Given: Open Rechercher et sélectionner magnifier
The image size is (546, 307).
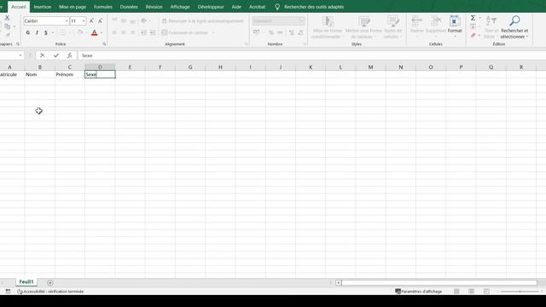Looking at the screenshot, I should pyautogui.click(x=514, y=26).
